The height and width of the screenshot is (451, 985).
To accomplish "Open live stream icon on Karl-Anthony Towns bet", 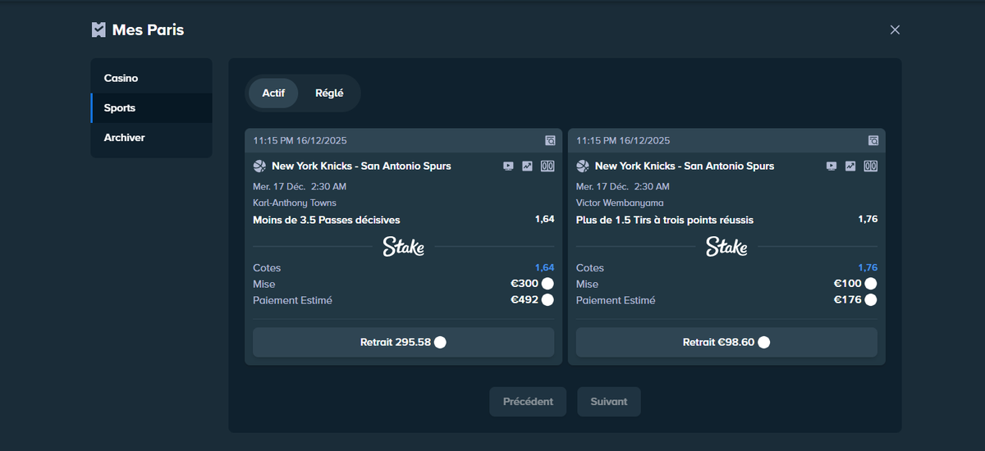I will [x=508, y=166].
